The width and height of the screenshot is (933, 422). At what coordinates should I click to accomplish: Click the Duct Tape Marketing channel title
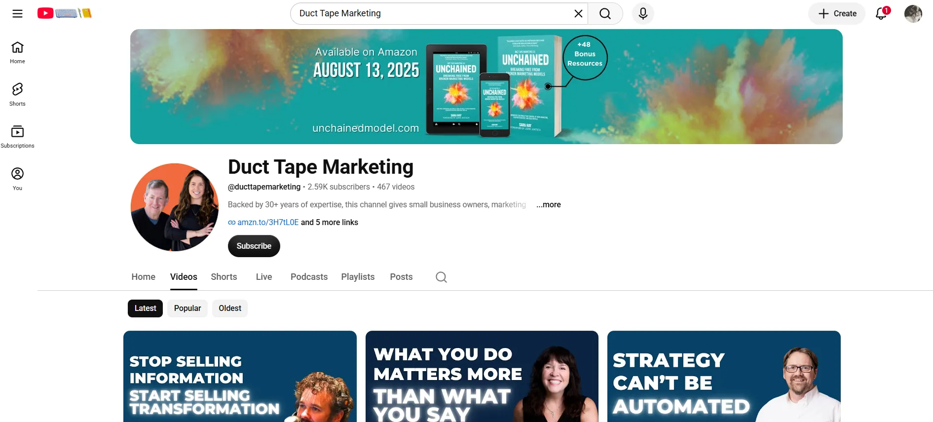pyautogui.click(x=321, y=167)
